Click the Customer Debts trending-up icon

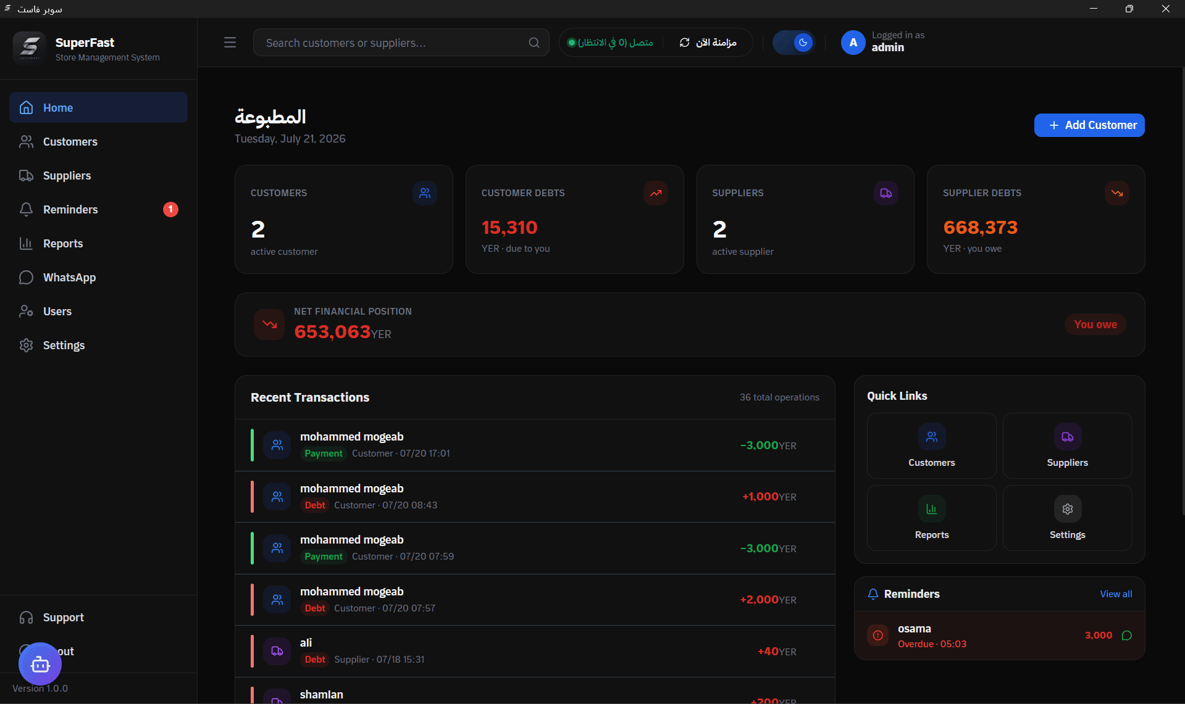point(656,193)
